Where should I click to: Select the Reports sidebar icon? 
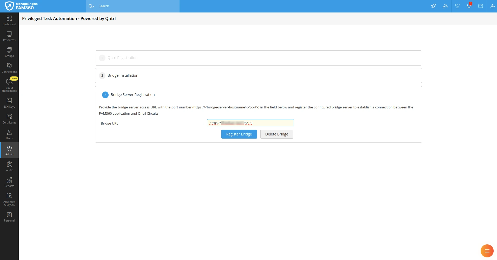pos(9,182)
